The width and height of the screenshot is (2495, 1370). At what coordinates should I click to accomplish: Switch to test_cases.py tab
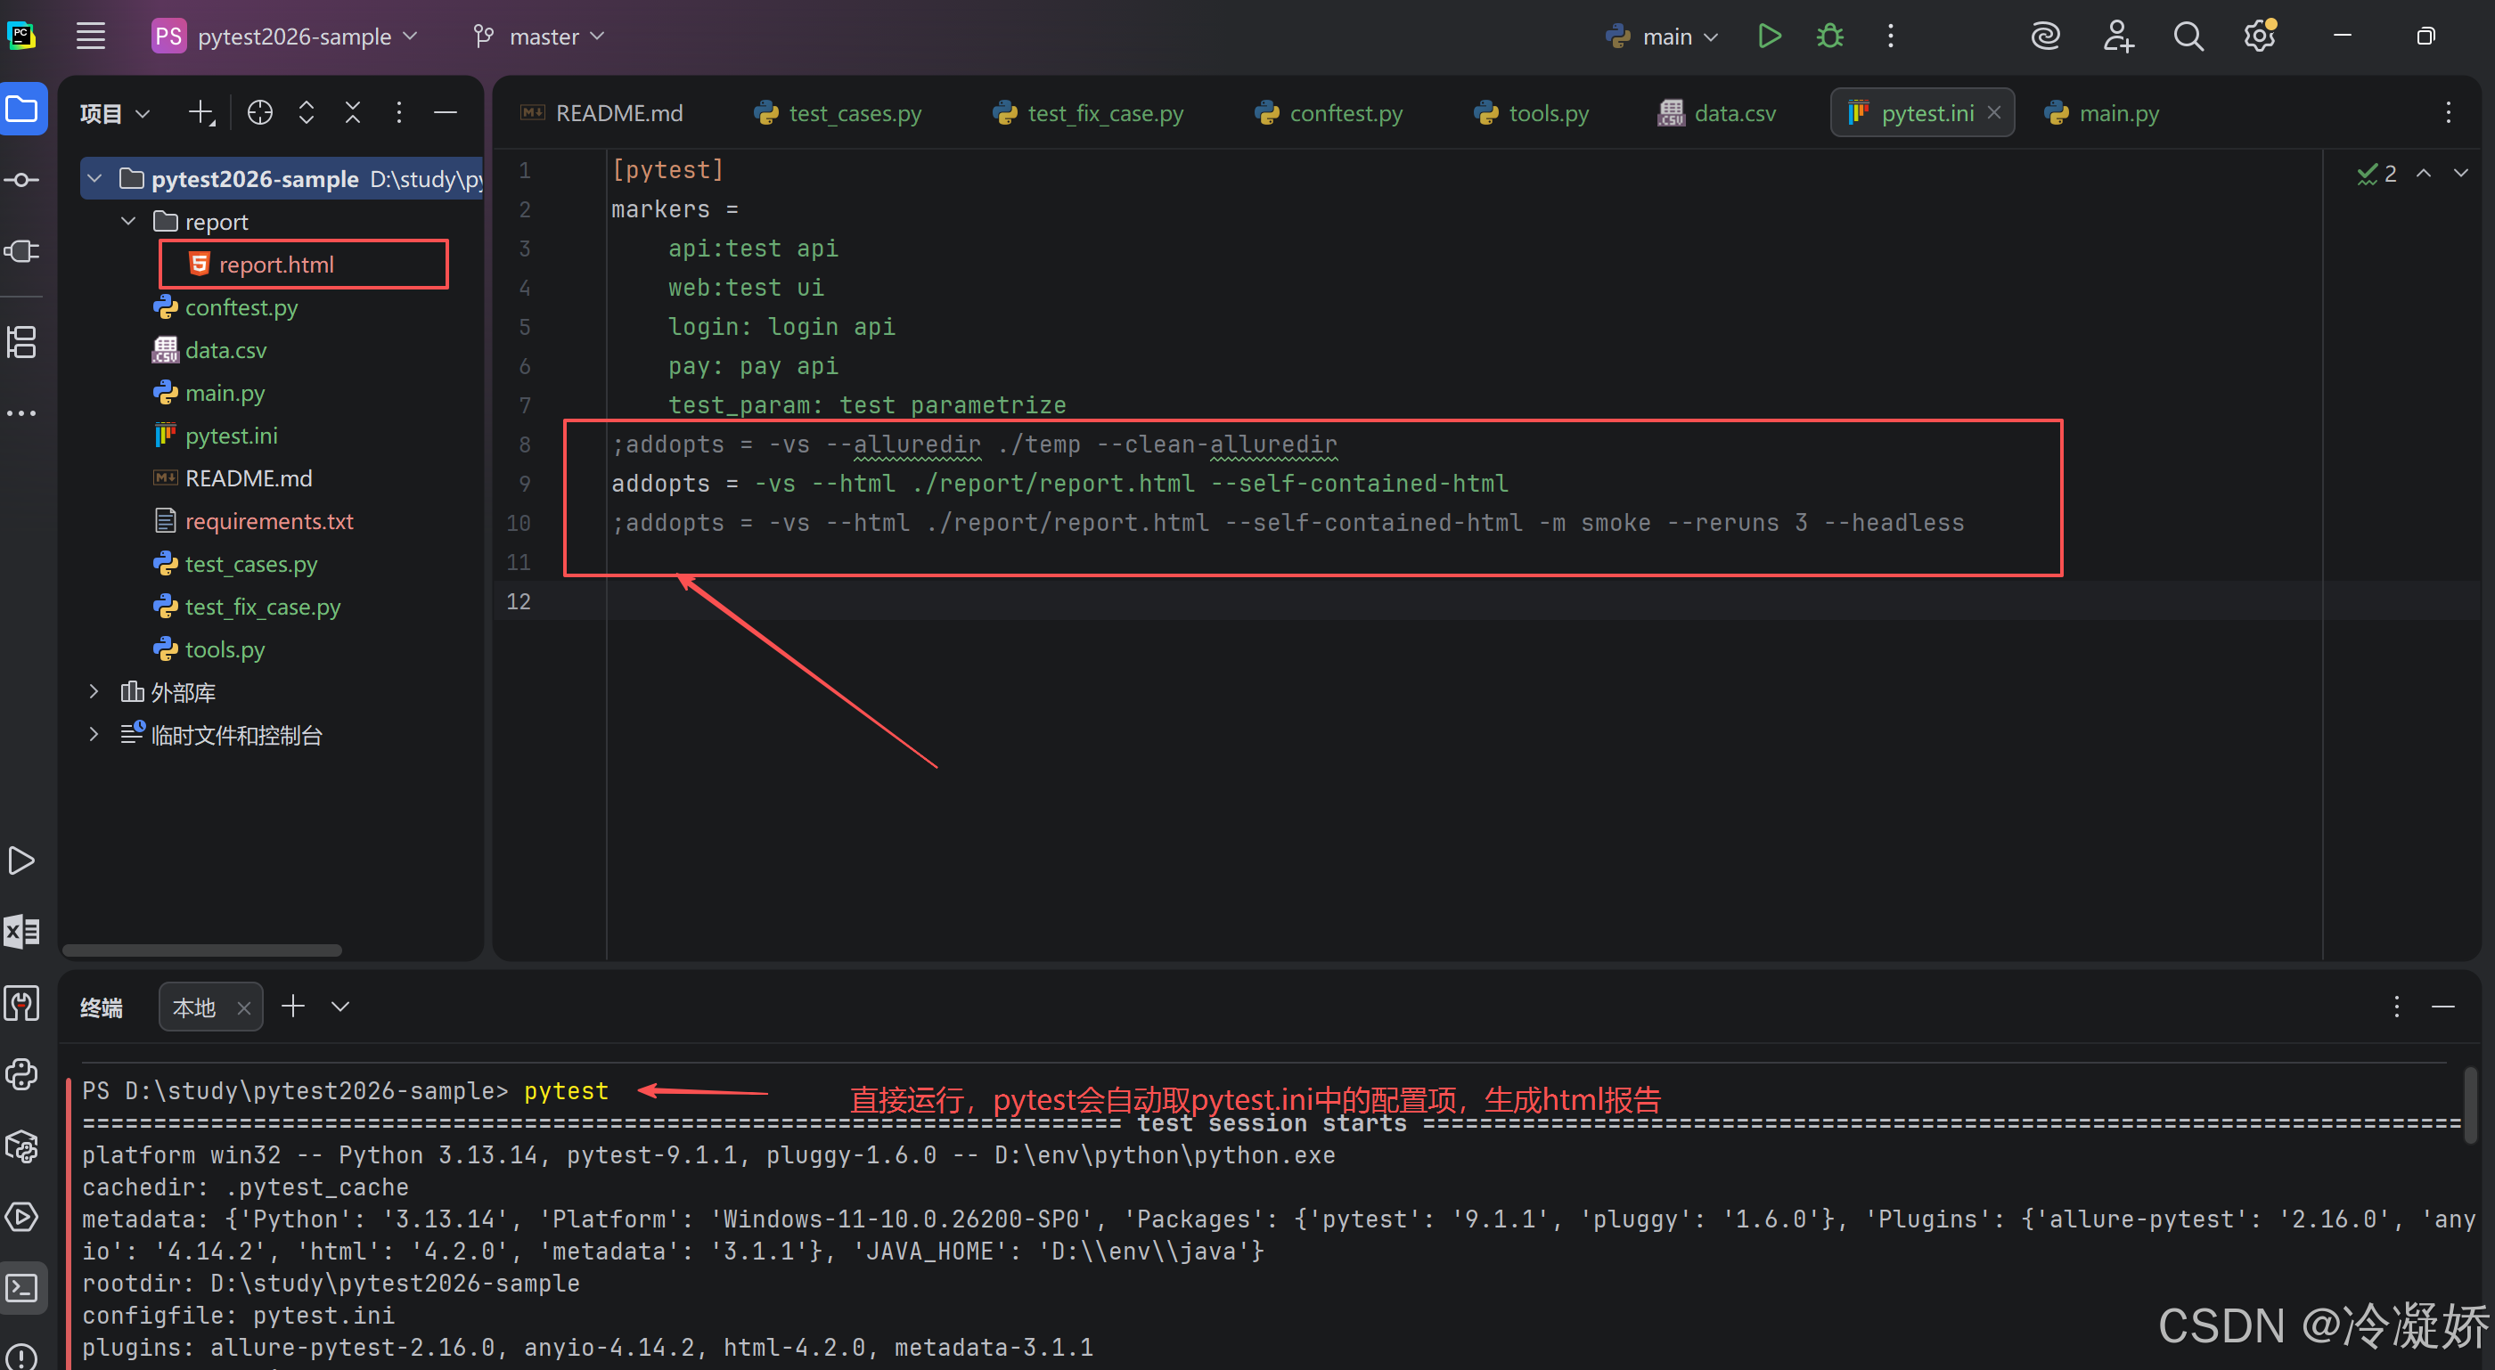tap(838, 113)
